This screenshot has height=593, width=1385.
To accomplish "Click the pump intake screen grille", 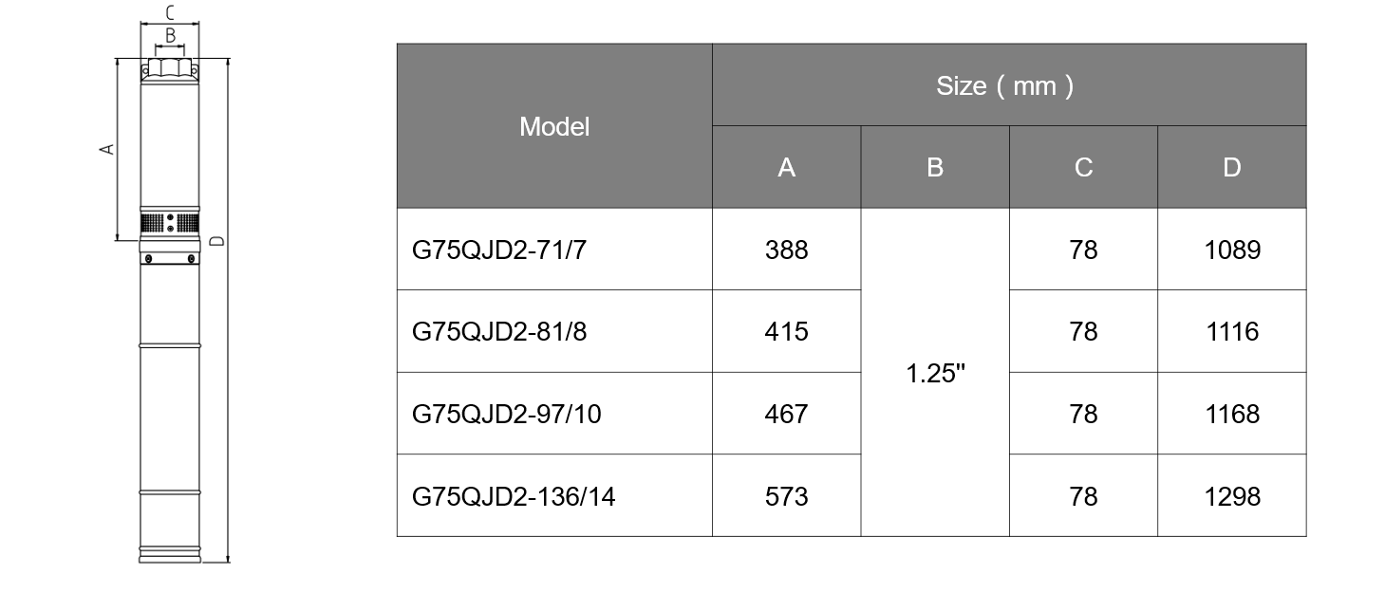I will click(170, 223).
